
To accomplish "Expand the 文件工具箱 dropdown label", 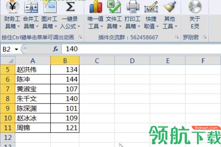I will (x=114, y=22).
